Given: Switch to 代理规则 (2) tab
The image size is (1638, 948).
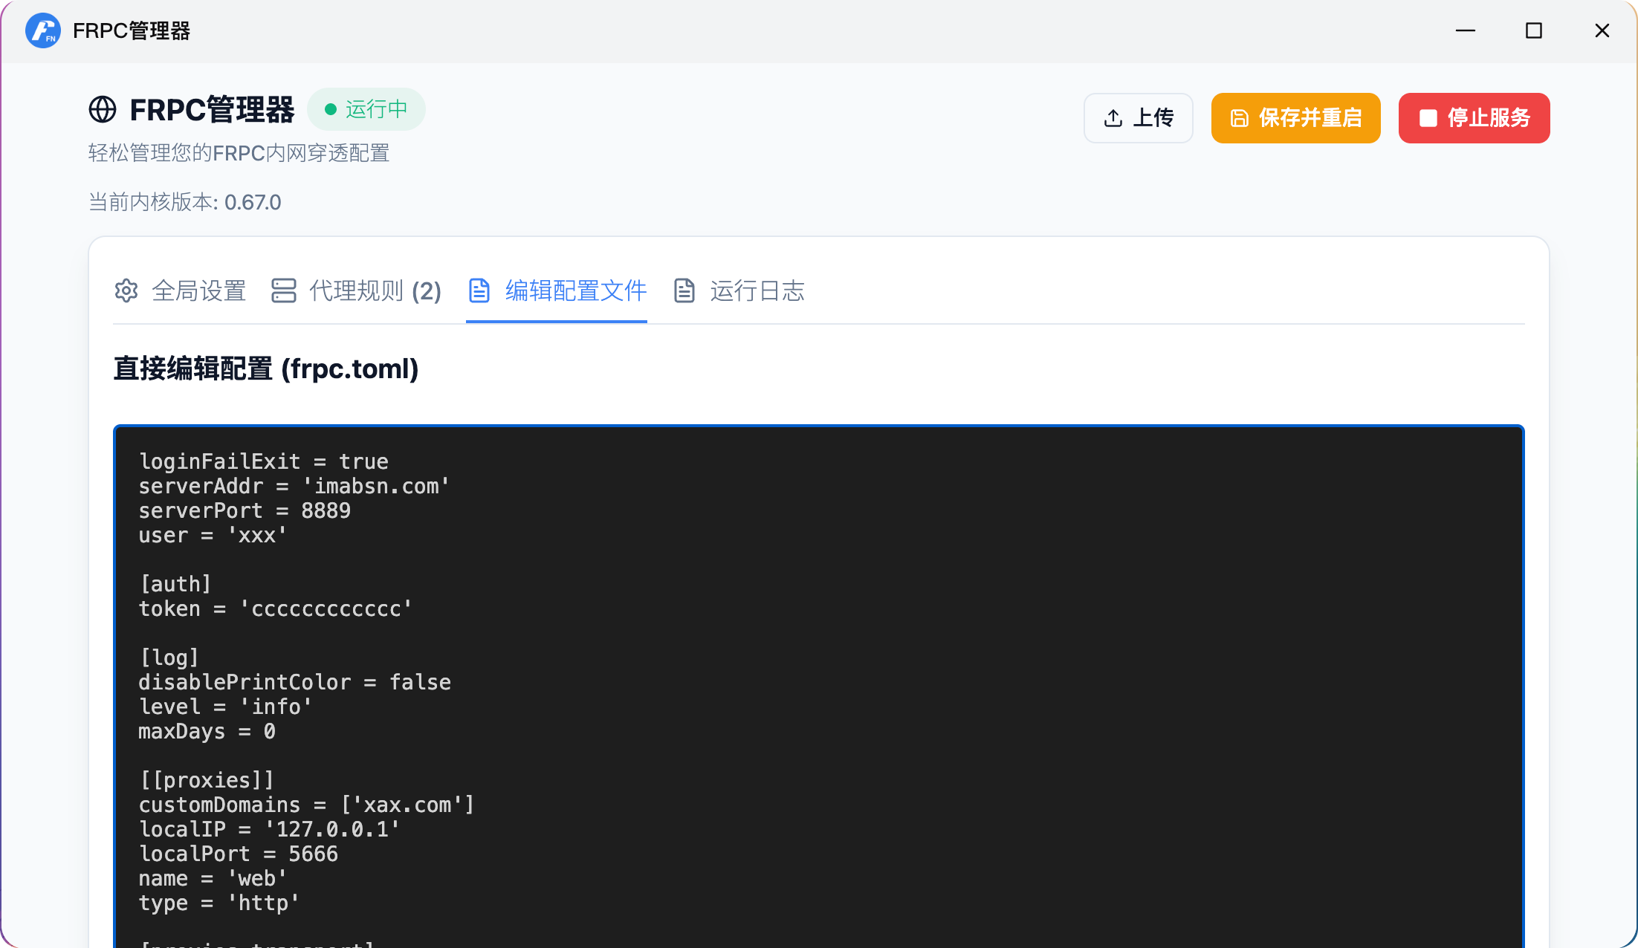Looking at the screenshot, I should 375,290.
